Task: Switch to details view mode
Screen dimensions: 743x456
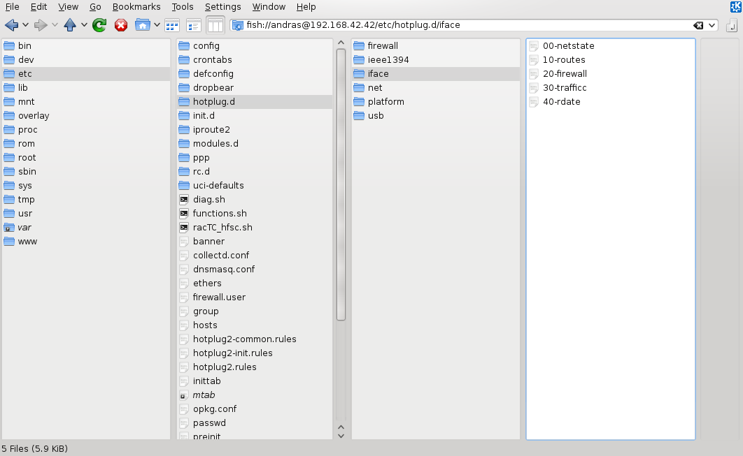Action: [x=194, y=26]
